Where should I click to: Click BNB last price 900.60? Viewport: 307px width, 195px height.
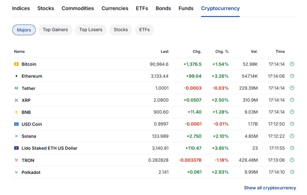click(x=161, y=112)
